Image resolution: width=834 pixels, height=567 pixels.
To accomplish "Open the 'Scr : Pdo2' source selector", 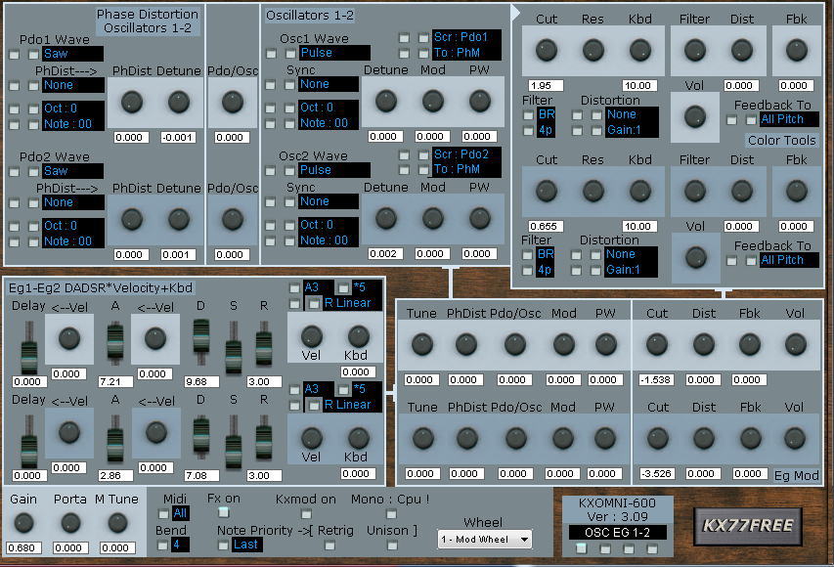I will click(x=466, y=154).
